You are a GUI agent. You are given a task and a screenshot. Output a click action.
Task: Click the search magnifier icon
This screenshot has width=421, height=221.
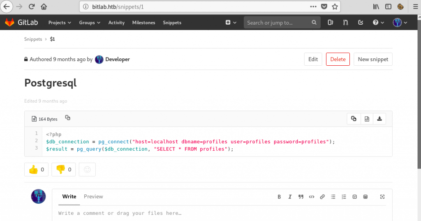tap(314, 23)
